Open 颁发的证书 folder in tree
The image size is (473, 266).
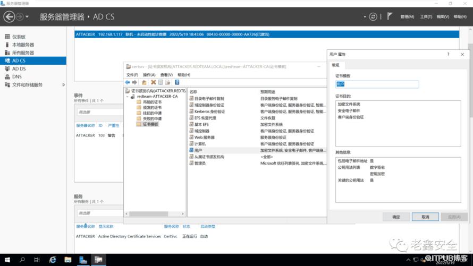(x=152, y=108)
